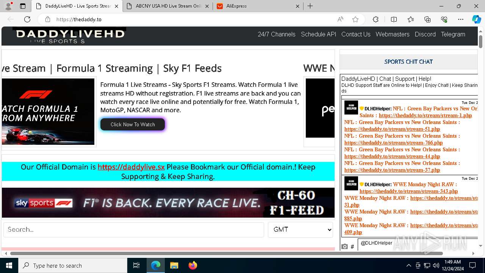Open the Schedule API menu item
Viewport: 485px width, 273px height.
(318, 34)
